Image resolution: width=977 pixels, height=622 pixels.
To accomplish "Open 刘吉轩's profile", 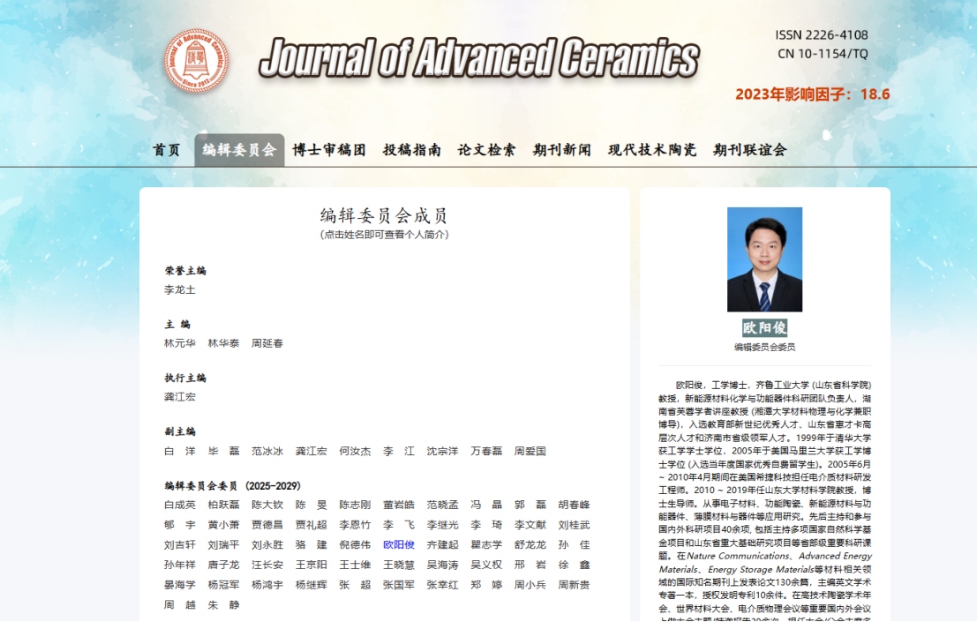I will (180, 544).
